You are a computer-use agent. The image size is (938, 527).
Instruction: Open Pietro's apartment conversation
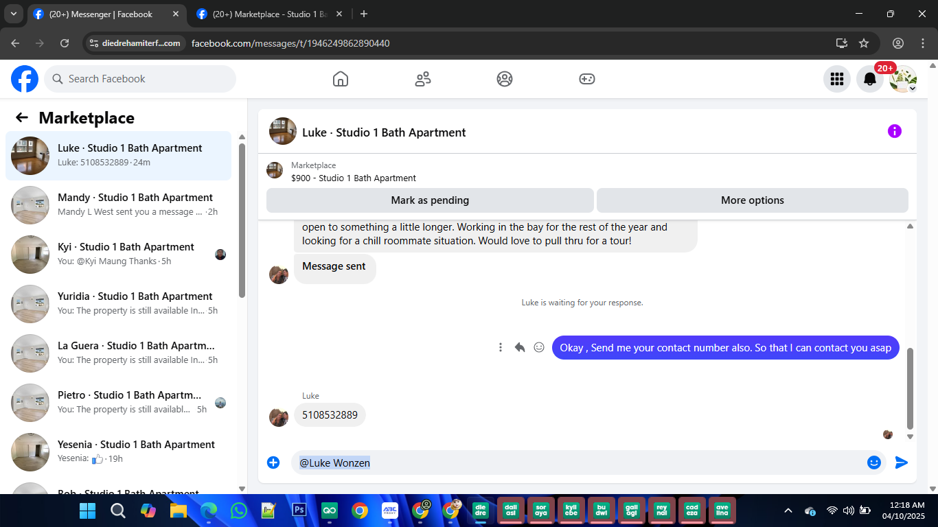coord(119,403)
